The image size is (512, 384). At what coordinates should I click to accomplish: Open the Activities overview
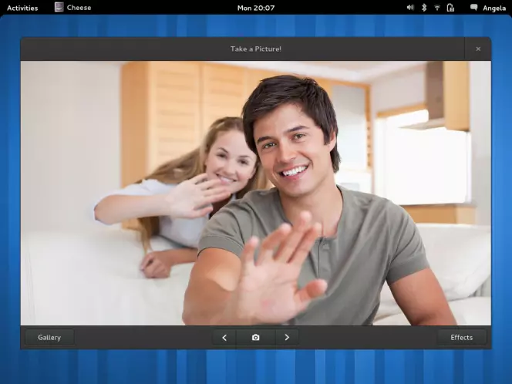coord(22,8)
